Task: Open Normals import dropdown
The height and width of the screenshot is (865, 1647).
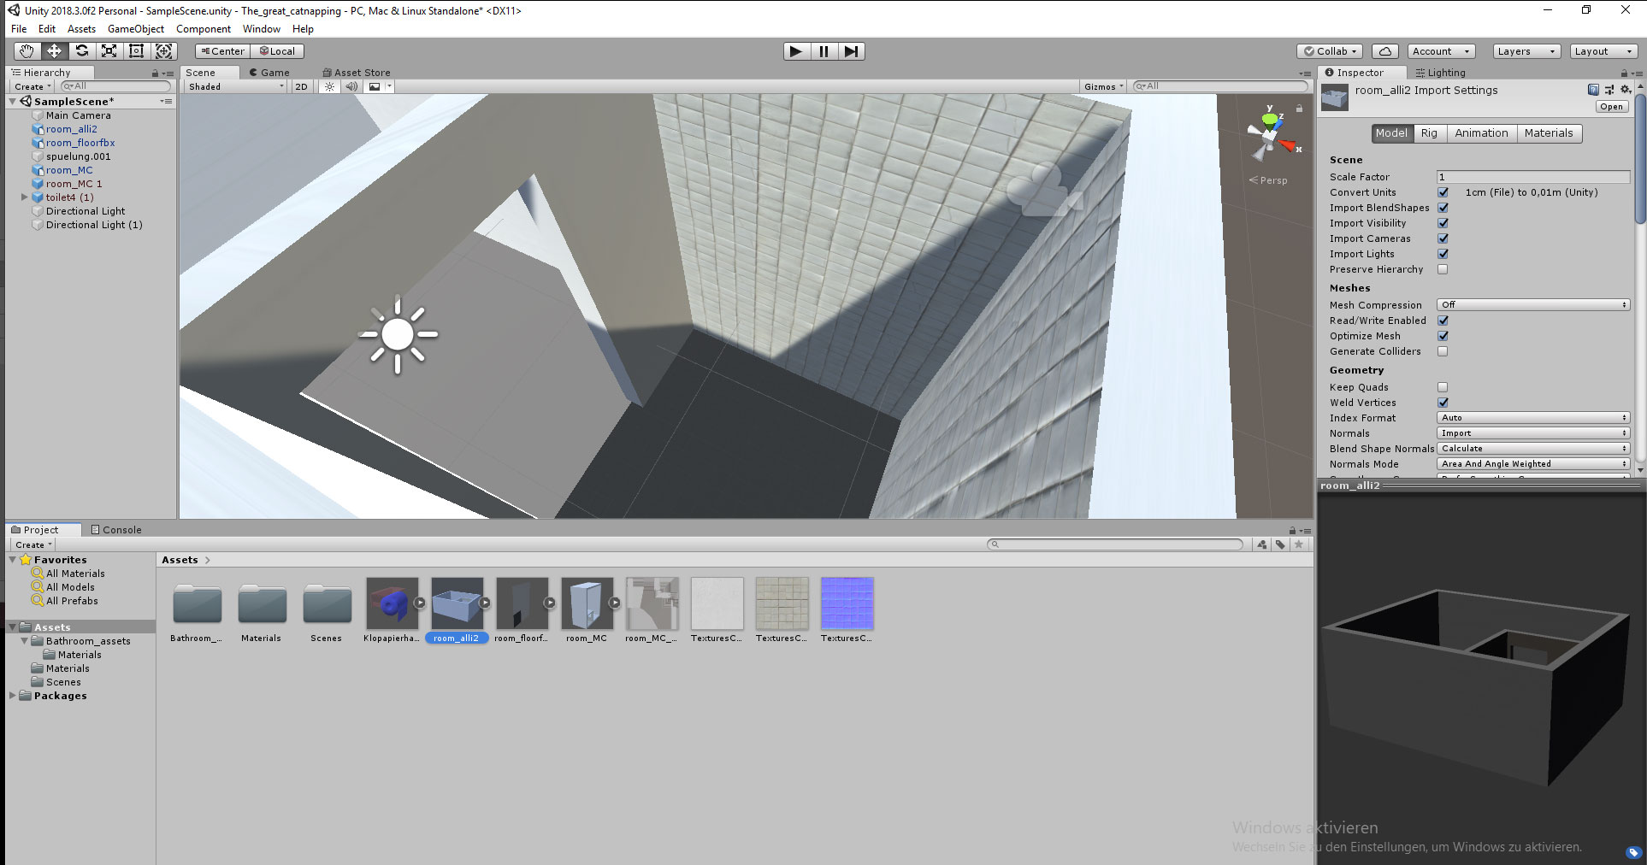Action: (x=1533, y=433)
